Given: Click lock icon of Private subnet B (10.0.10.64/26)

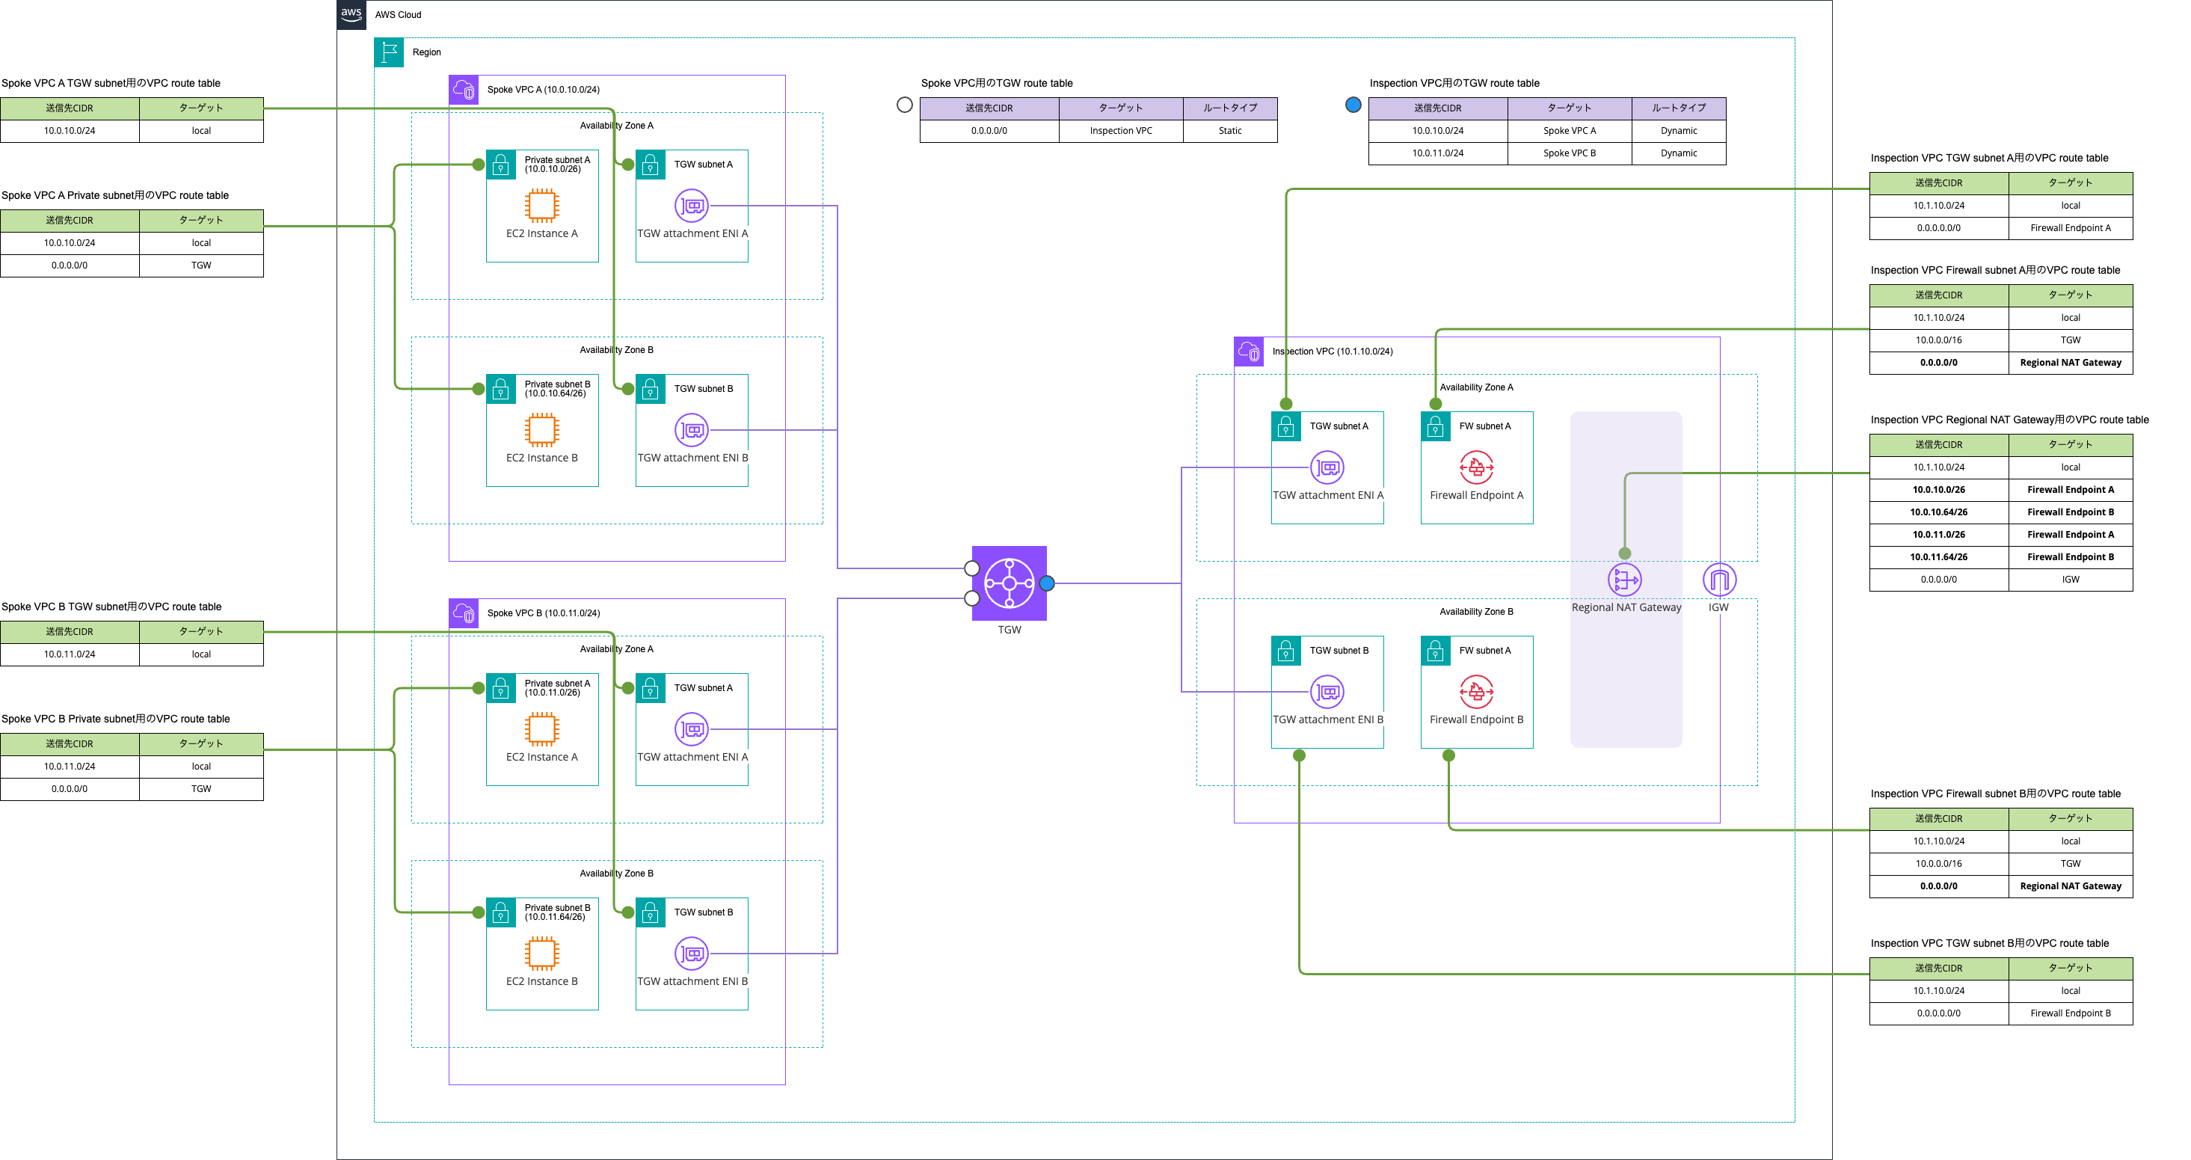Looking at the screenshot, I should coord(501,390).
